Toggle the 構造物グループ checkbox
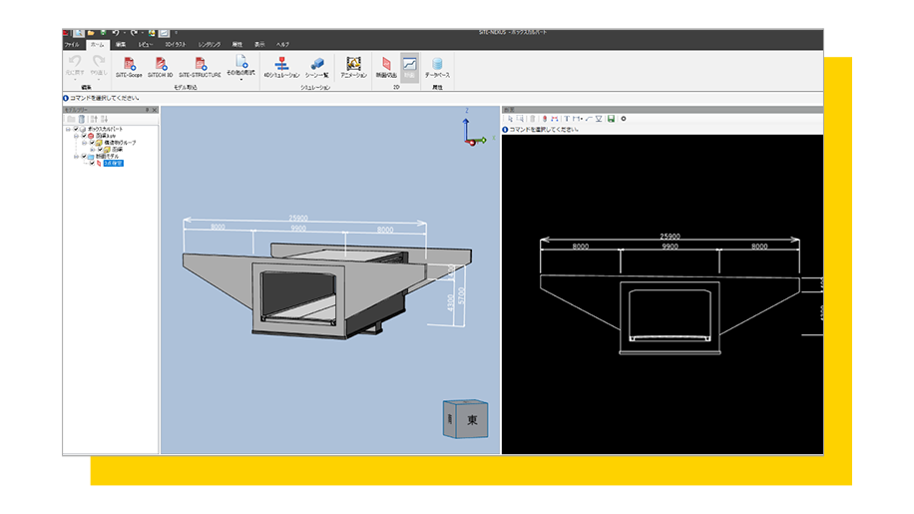Viewport: 914px width, 514px height. point(93,143)
